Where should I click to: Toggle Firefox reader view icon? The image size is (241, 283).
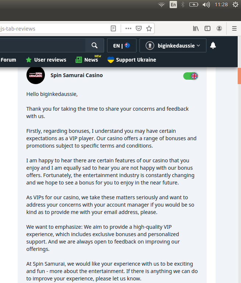click(x=114, y=28)
